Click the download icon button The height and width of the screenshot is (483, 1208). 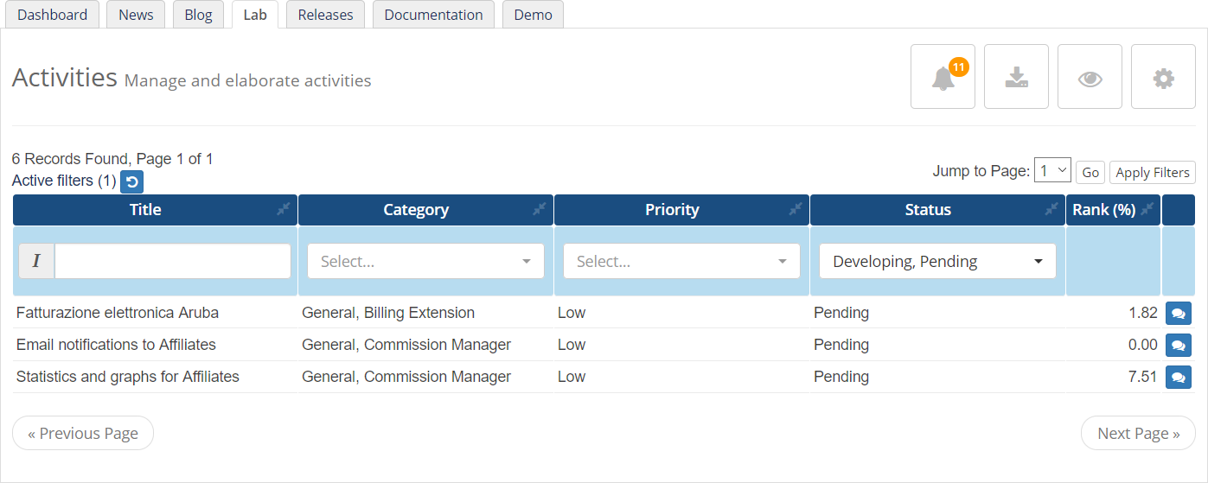click(x=1016, y=77)
